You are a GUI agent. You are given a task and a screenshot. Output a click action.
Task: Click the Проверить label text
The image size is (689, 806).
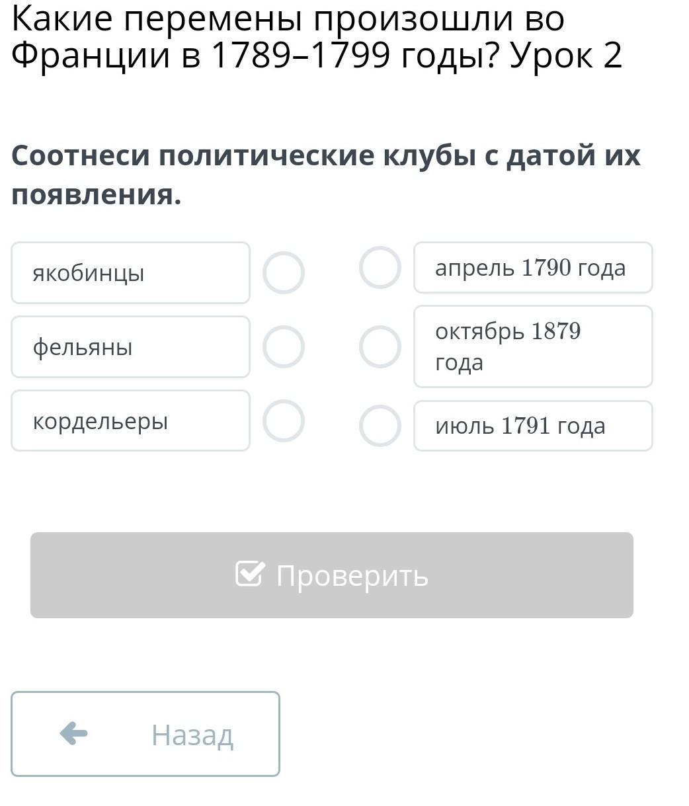pos(352,575)
